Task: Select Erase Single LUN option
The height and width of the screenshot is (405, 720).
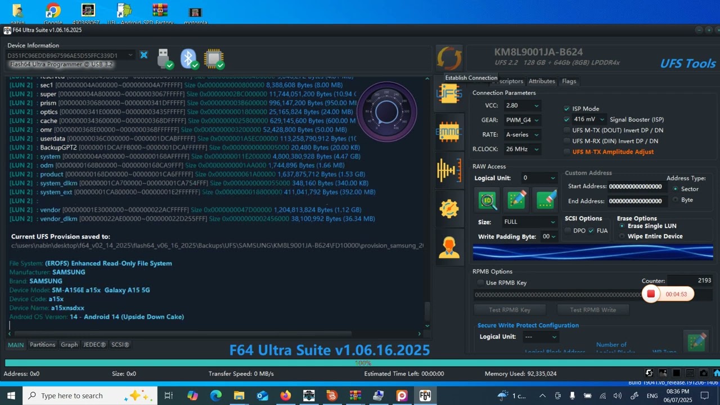Action: 622,226
